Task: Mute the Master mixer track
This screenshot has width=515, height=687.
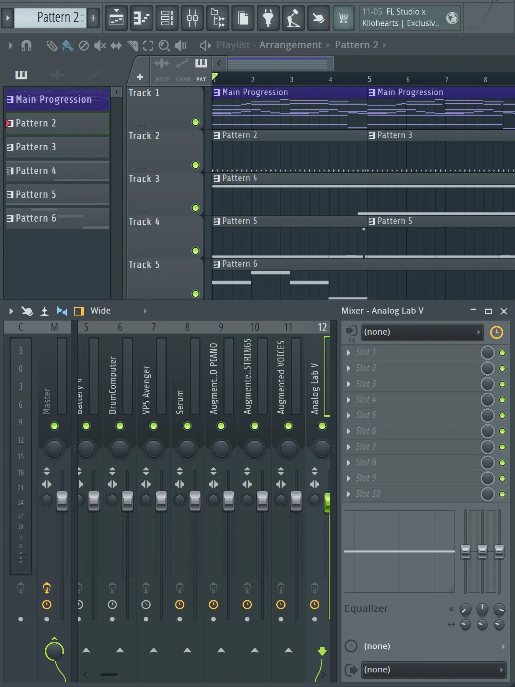Action: coord(54,426)
